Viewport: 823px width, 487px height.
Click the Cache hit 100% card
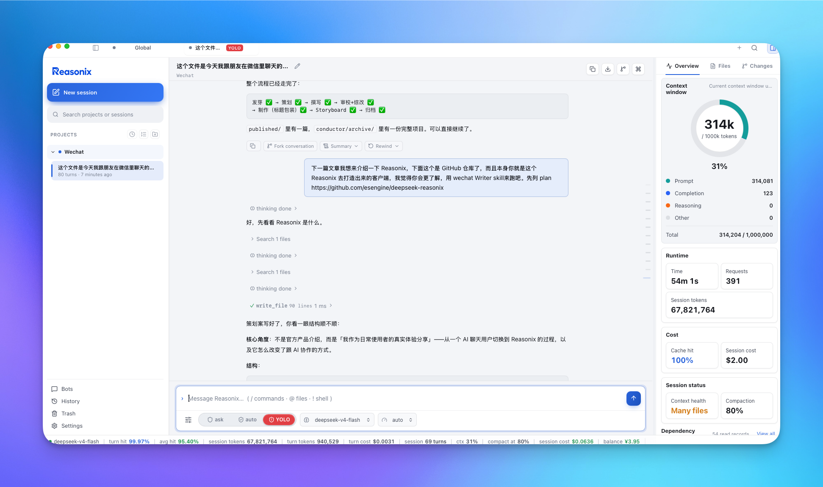pos(692,355)
